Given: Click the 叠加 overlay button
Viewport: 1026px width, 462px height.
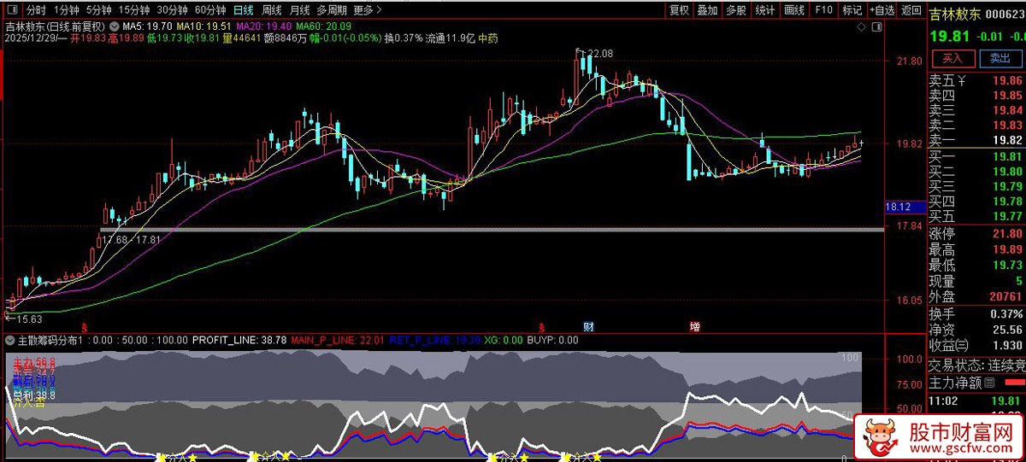Looking at the screenshot, I should pyautogui.click(x=707, y=10).
